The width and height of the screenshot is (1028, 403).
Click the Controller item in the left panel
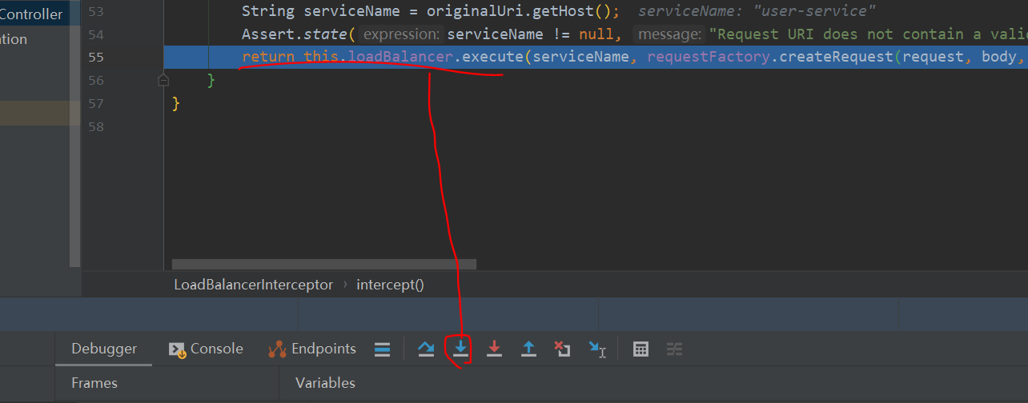pyautogui.click(x=31, y=14)
